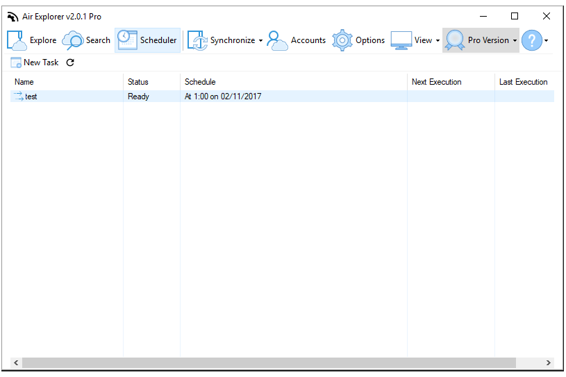The image size is (566, 377).
Task: Open the Explore view icon
Action: 17,40
